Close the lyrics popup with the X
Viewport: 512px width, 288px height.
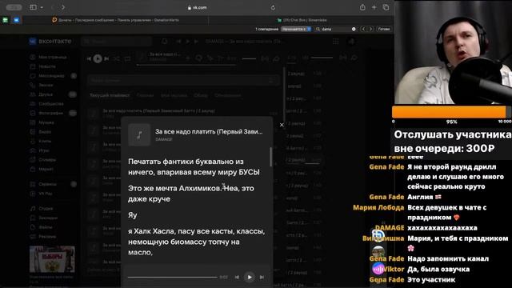pyautogui.click(x=282, y=125)
